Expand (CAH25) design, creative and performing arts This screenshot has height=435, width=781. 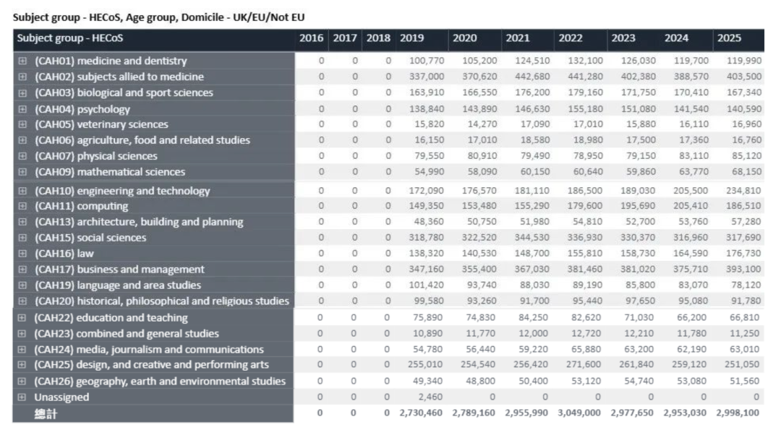pyautogui.click(x=22, y=365)
